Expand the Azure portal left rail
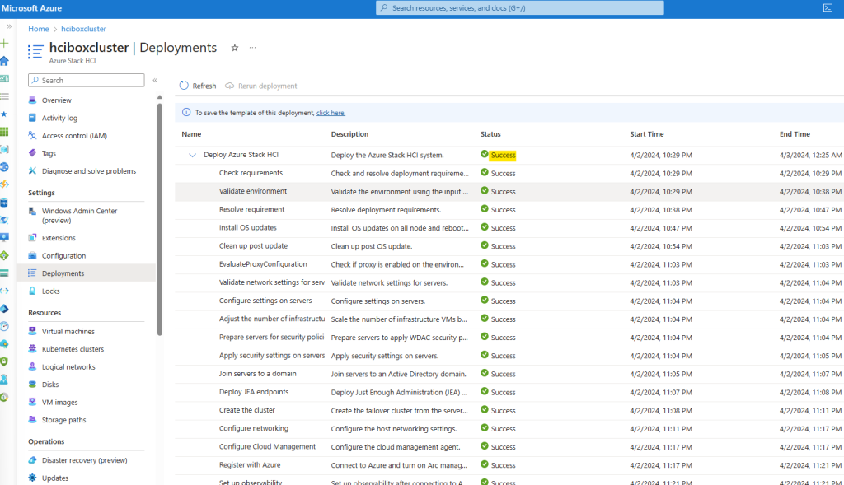 9,26
